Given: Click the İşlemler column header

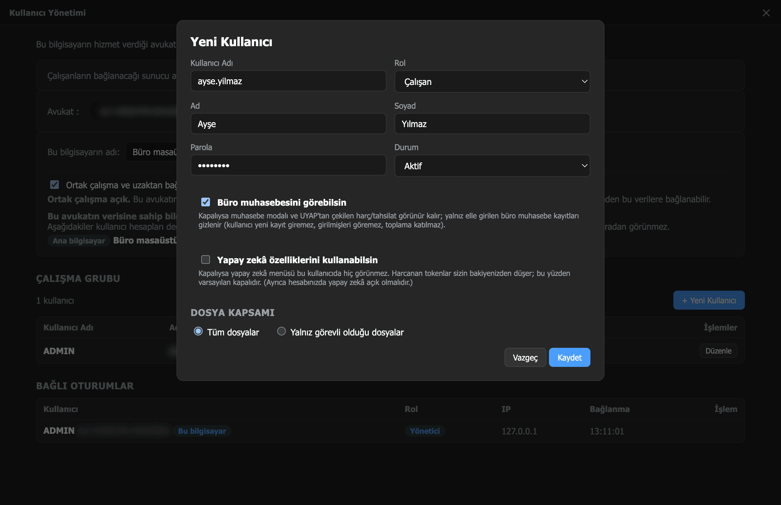Looking at the screenshot, I should (720, 327).
